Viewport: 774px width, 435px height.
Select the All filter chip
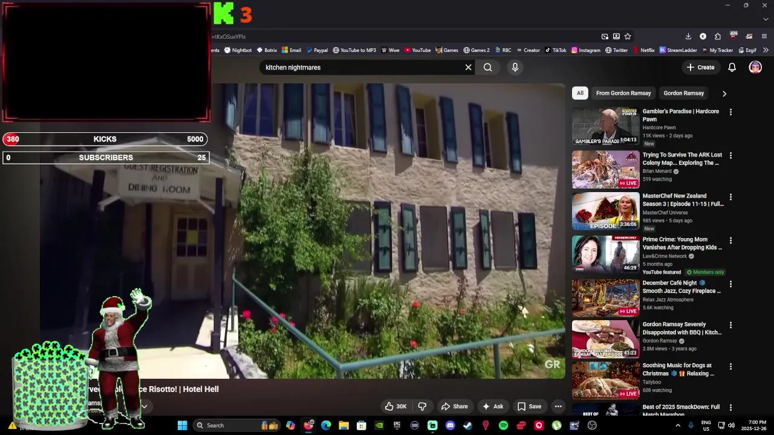(580, 93)
